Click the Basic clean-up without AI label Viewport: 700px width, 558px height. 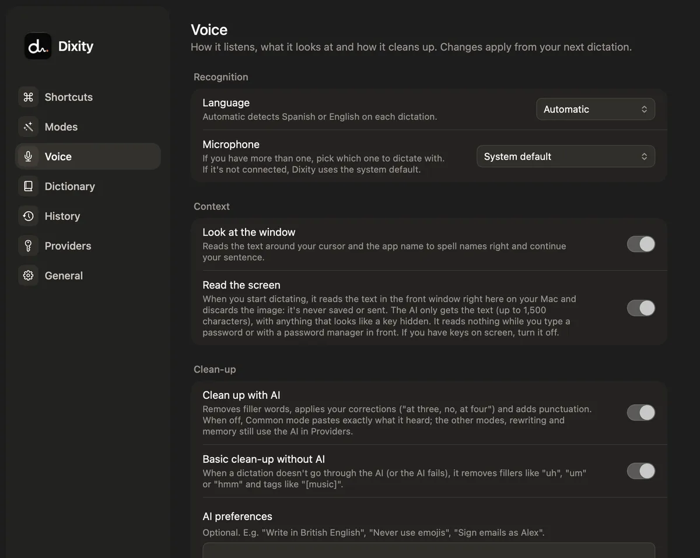point(264,459)
